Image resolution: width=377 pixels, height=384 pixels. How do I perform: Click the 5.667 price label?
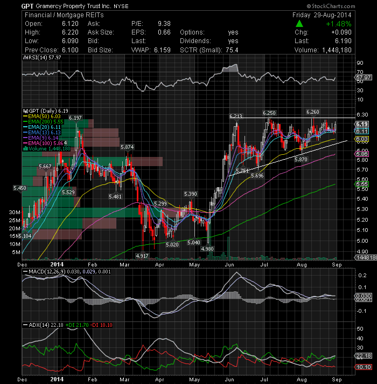point(45,167)
